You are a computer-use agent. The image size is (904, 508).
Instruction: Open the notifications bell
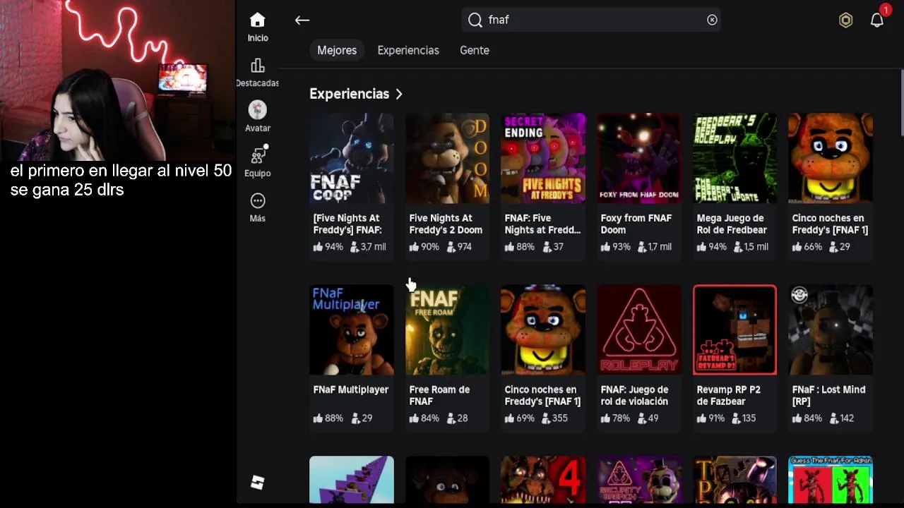(877, 20)
